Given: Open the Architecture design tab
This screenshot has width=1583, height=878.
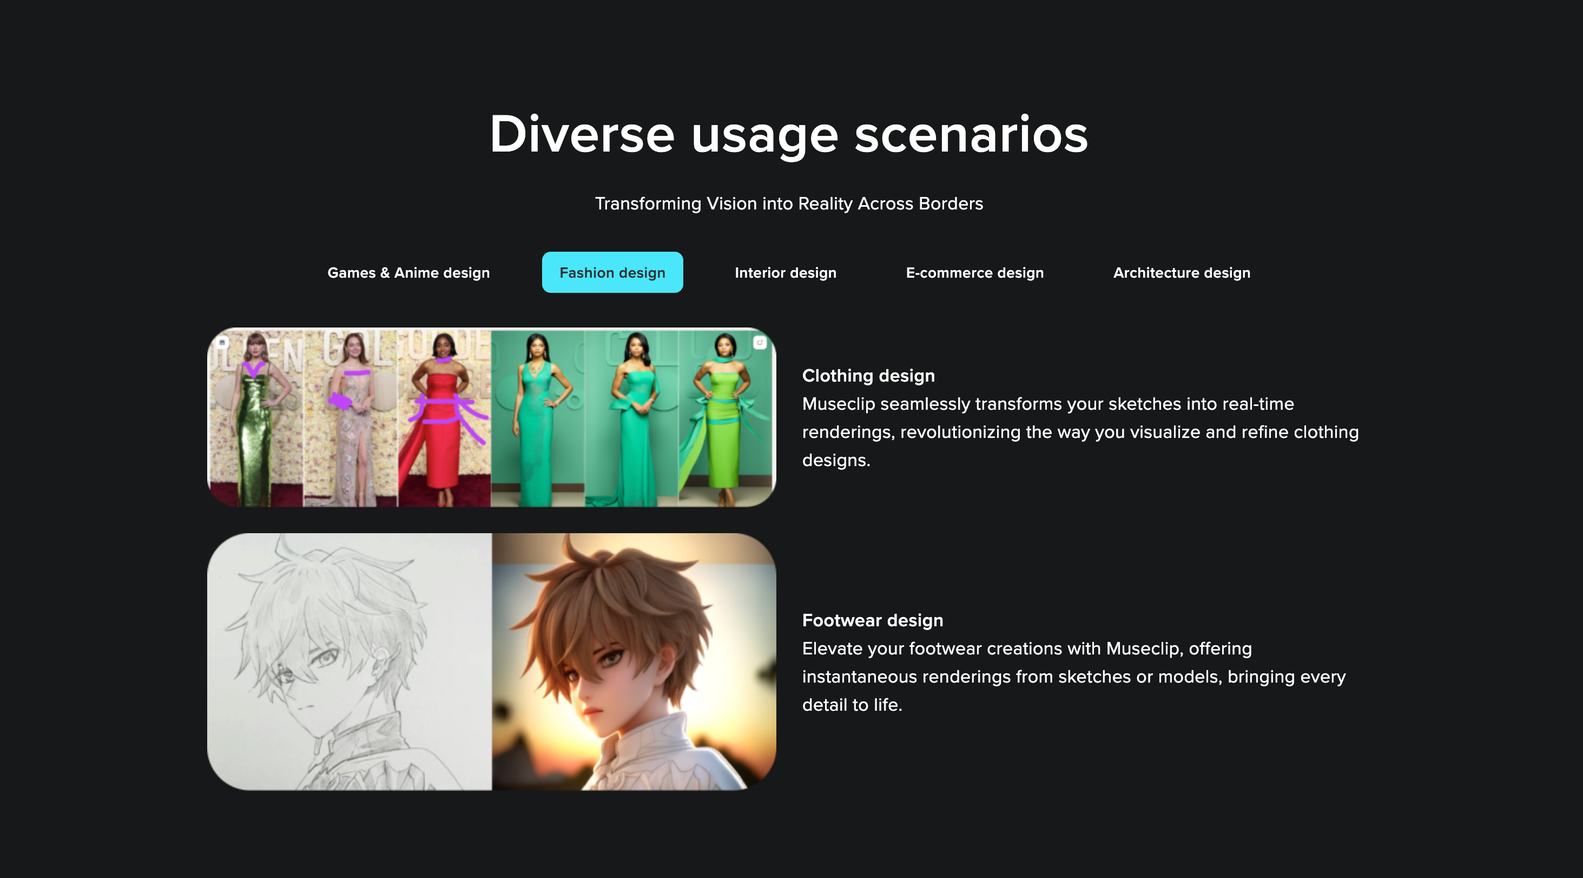Looking at the screenshot, I should 1181,272.
